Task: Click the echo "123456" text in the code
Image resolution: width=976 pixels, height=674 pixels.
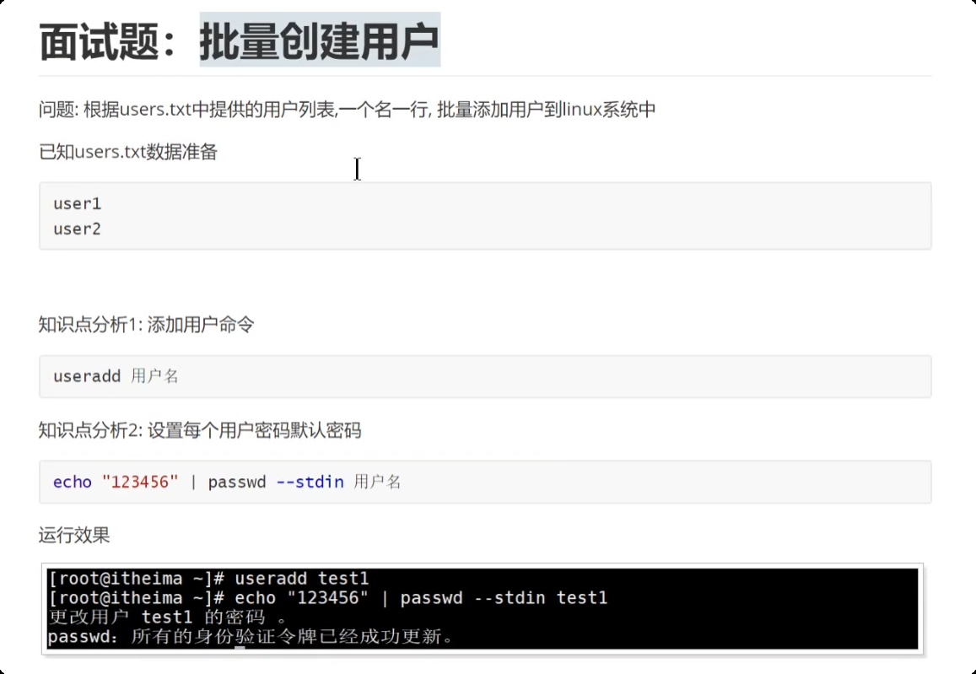Action: (114, 482)
